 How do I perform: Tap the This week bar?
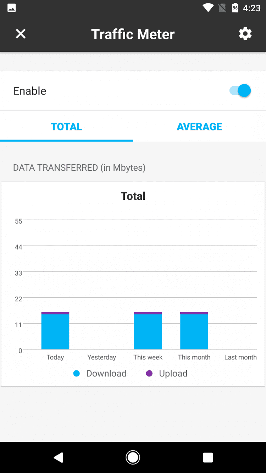click(x=148, y=331)
